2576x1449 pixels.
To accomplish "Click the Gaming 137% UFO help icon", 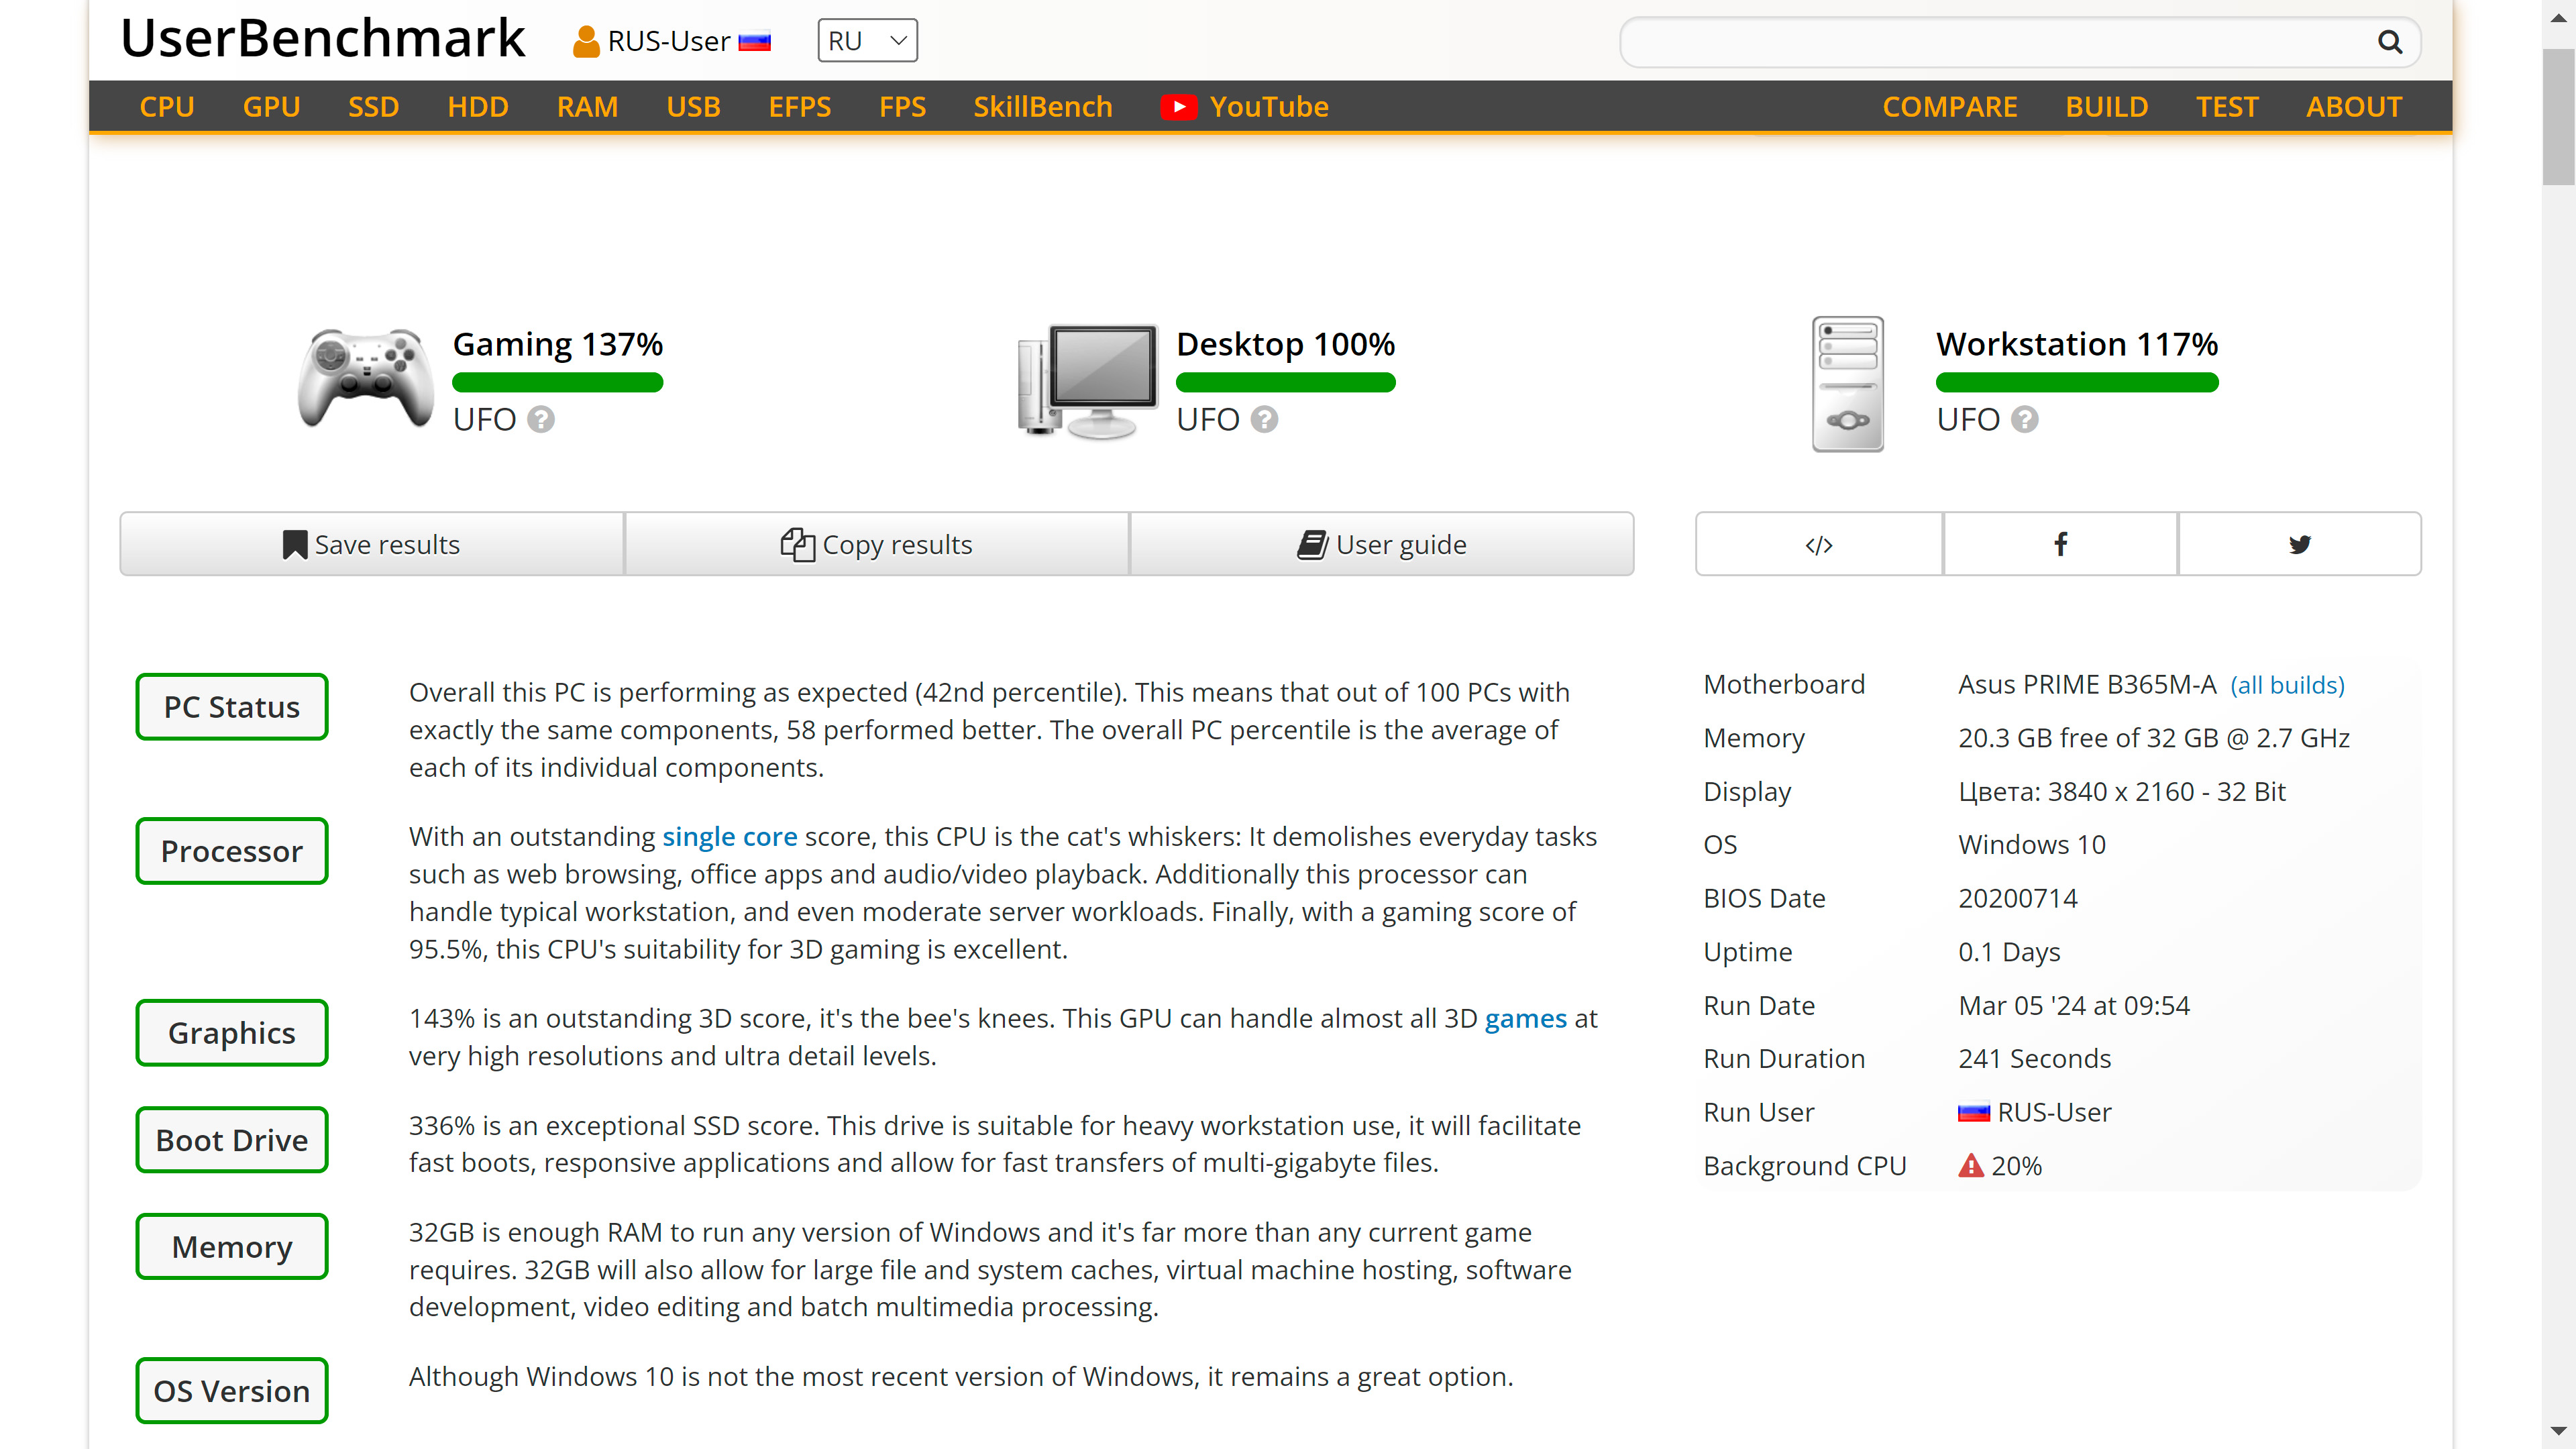I will [541, 419].
